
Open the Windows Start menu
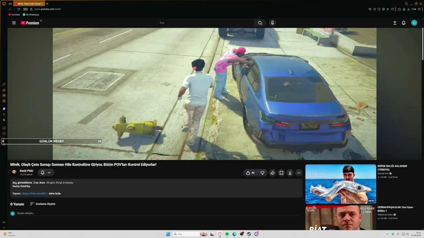point(168,234)
